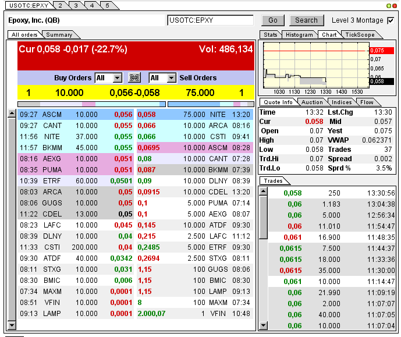Open the TickScope tab
Screen dimensions: 401x337
point(360,35)
